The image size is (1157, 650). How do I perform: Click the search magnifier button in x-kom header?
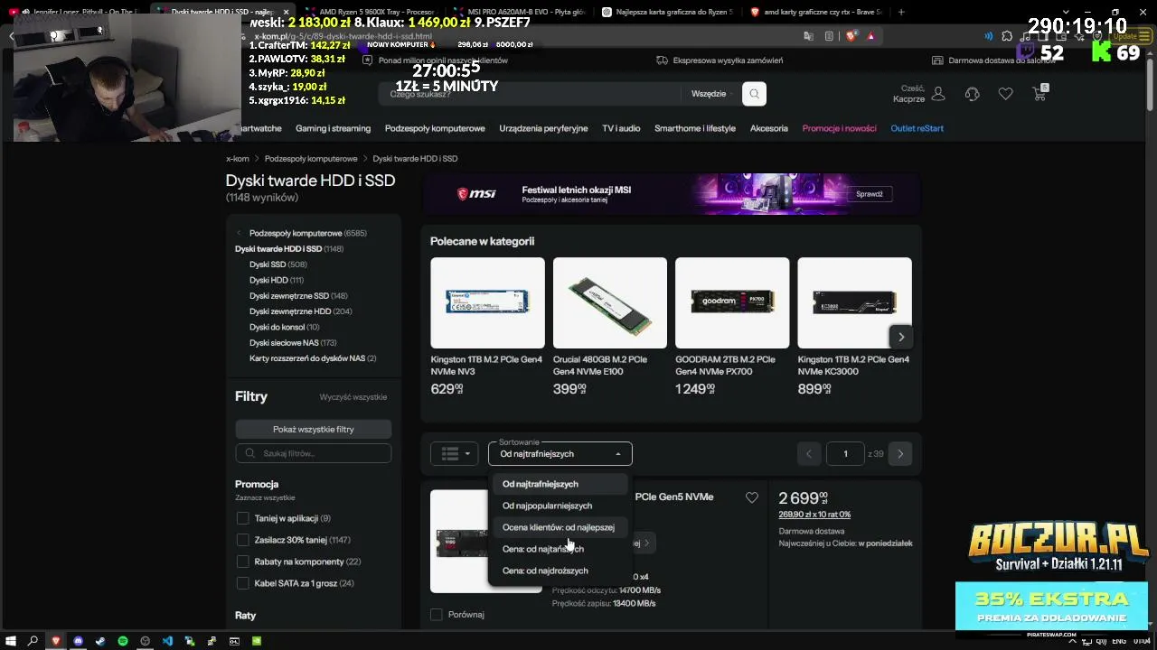tap(754, 94)
